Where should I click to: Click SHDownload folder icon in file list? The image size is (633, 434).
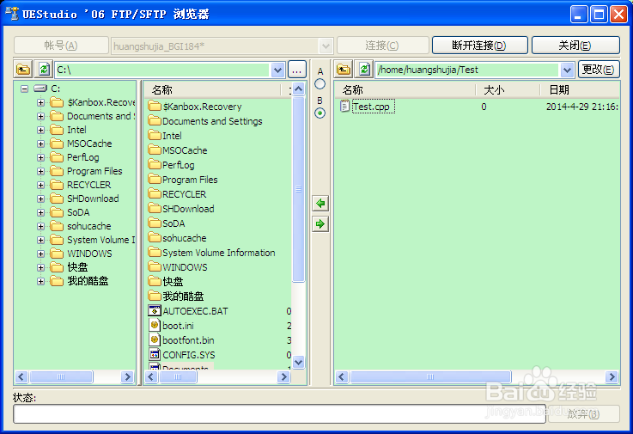[155, 209]
